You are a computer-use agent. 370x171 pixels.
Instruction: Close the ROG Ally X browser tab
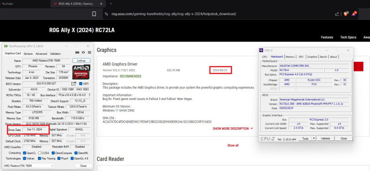pyautogui.click(x=101, y=4)
